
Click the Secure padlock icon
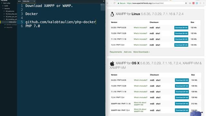[118, 3]
